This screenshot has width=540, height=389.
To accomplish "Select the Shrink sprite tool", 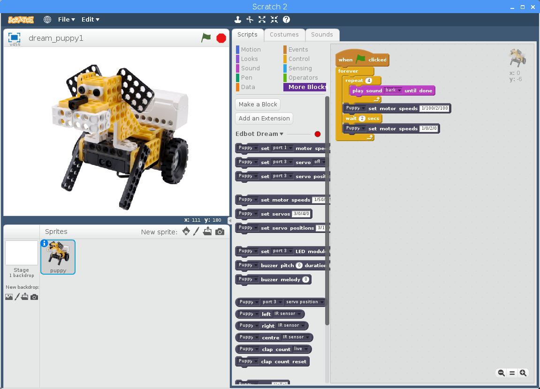I will tap(274, 20).
